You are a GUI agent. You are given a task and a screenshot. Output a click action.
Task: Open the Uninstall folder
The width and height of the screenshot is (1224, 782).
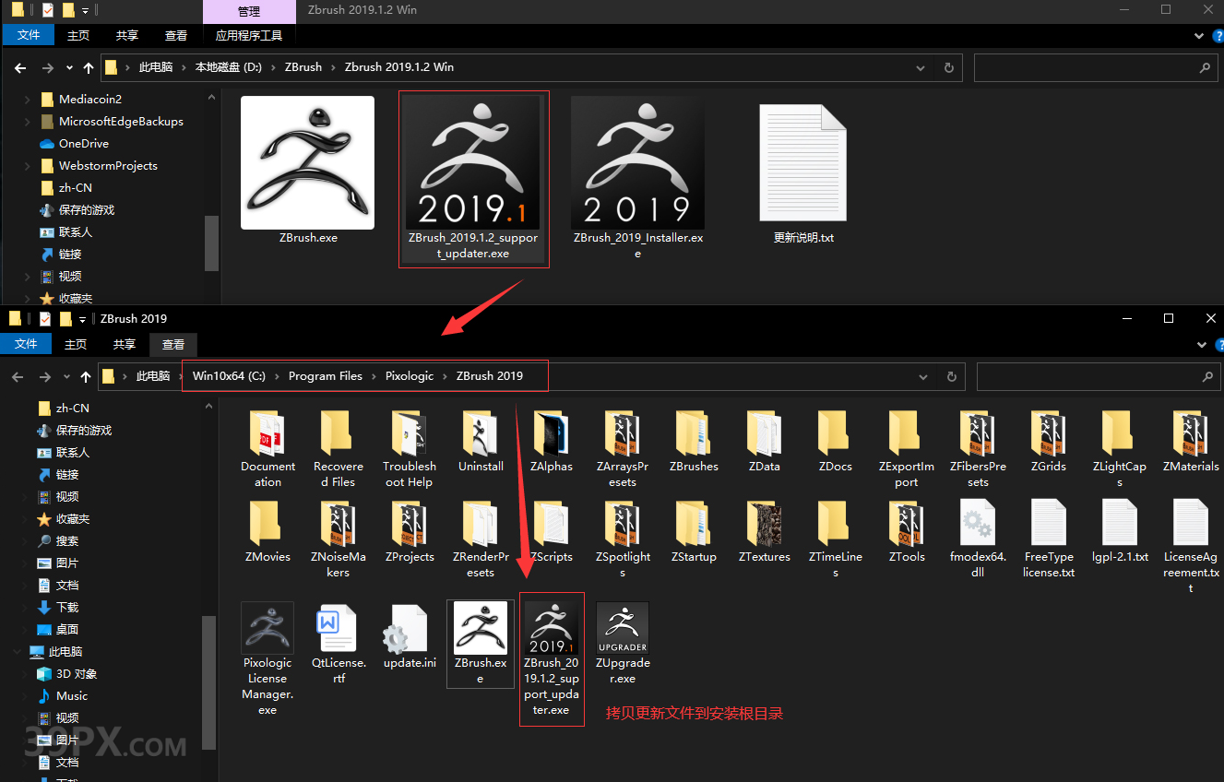click(x=481, y=442)
